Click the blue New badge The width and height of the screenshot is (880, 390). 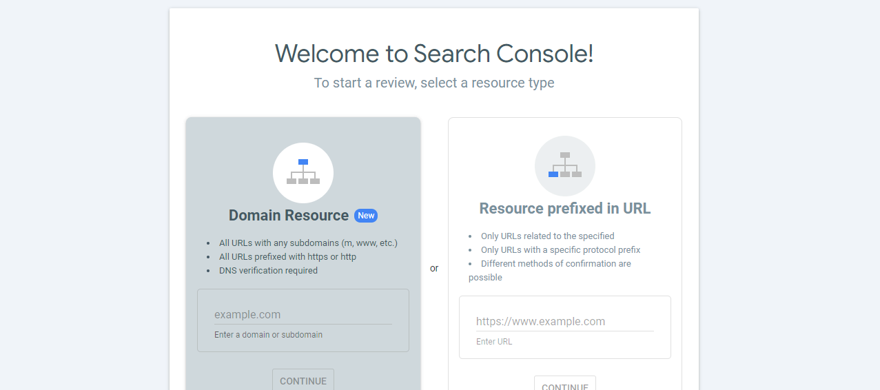(x=366, y=216)
